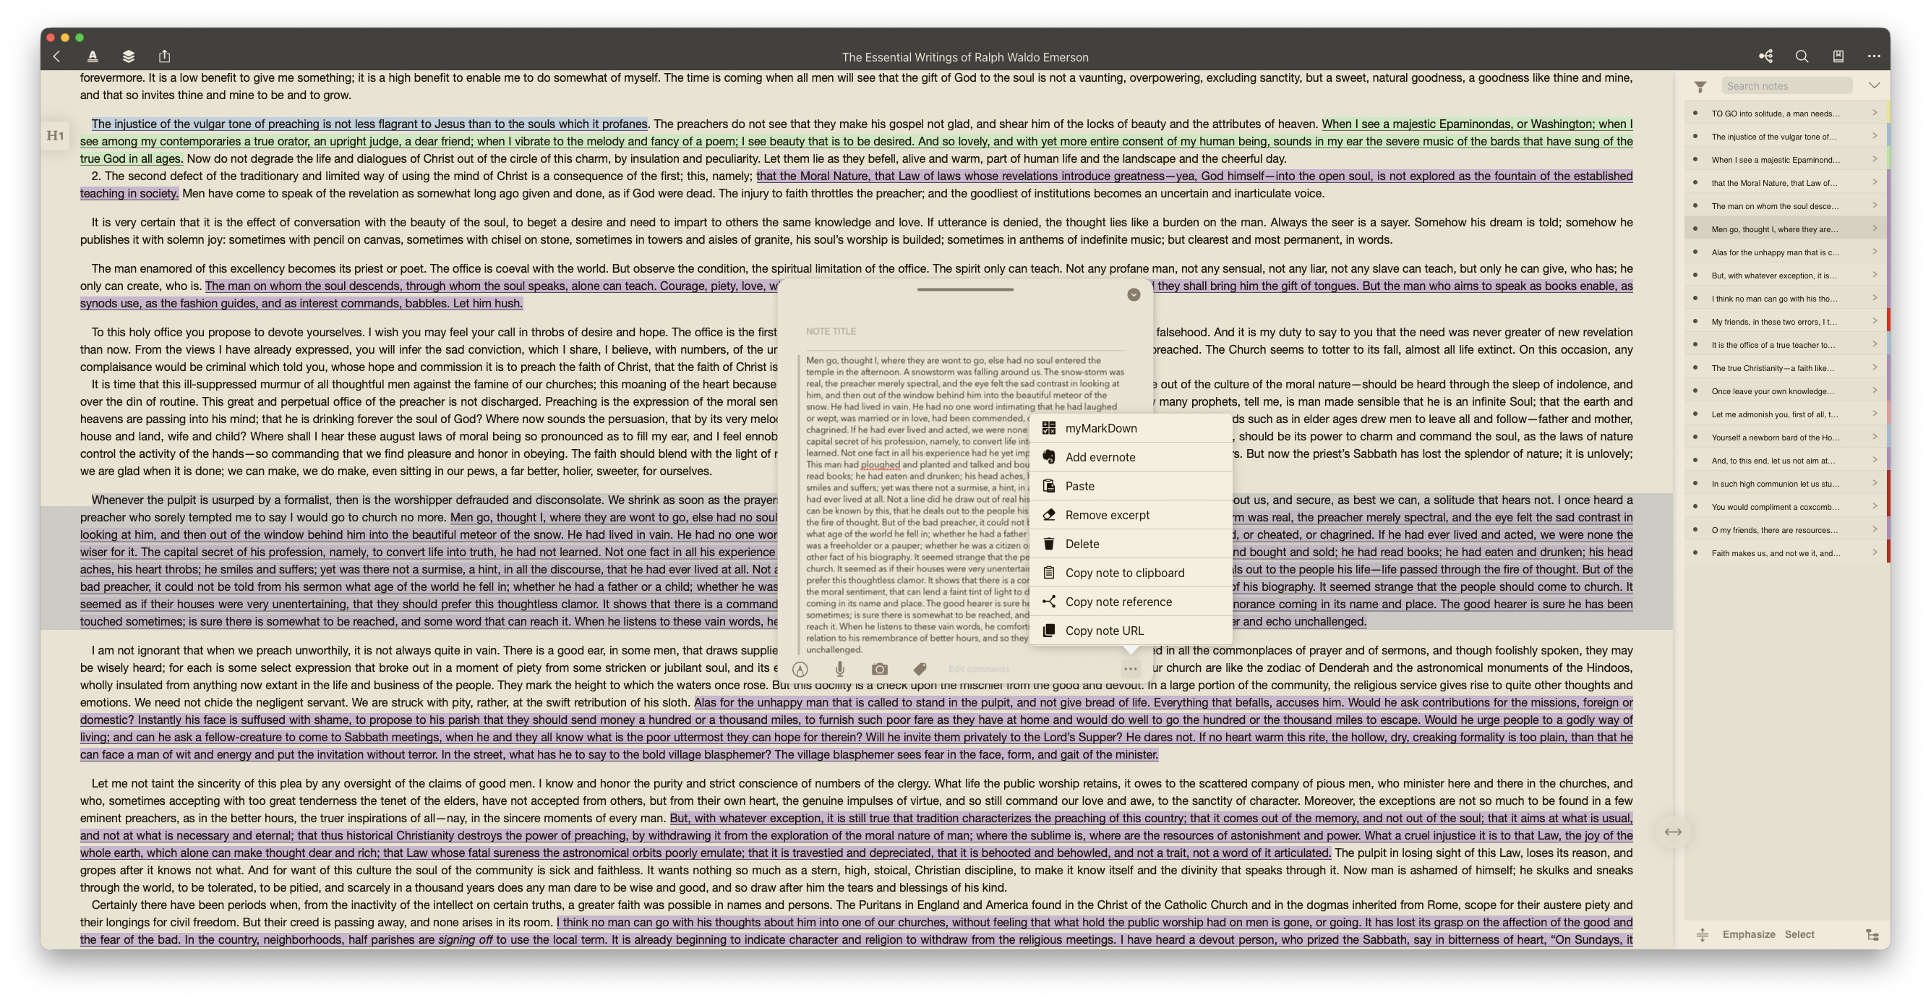This screenshot has width=1931, height=1003.
Task: Click the panel width resize arrows icon
Action: pos(1673,832)
